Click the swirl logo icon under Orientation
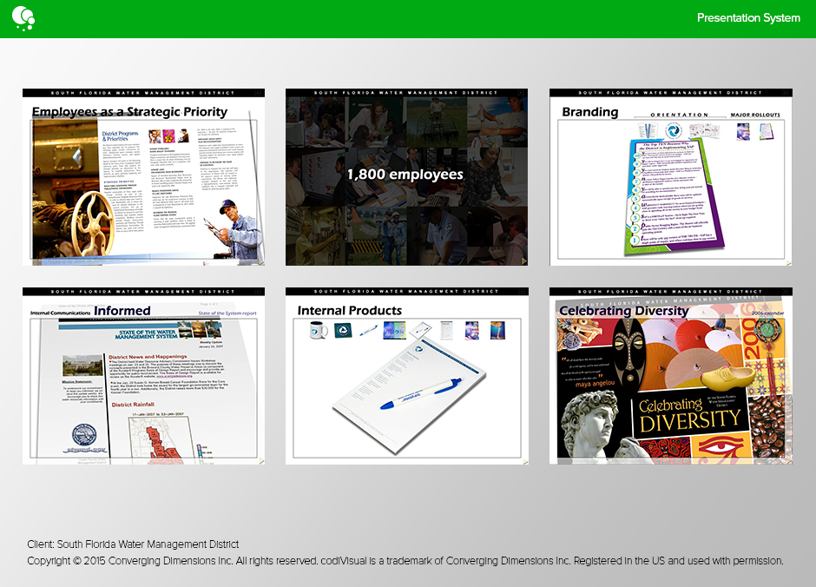Screen dimensions: 816x587 [674, 130]
